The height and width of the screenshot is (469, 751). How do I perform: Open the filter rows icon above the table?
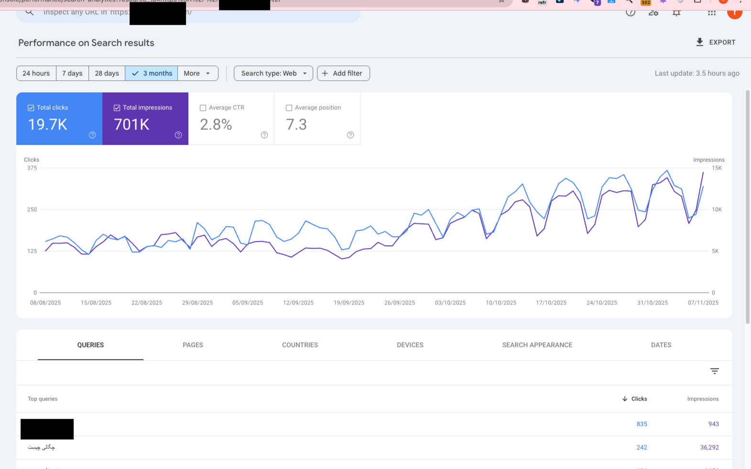coord(715,371)
